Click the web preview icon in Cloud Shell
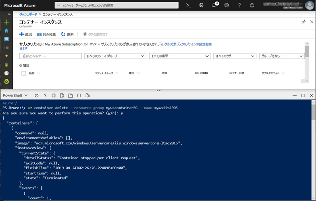Viewport: 316px width, 201px height. click(87, 95)
